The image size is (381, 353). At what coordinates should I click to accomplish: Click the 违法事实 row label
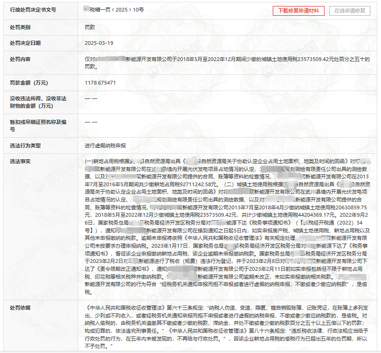tap(20, 162)
